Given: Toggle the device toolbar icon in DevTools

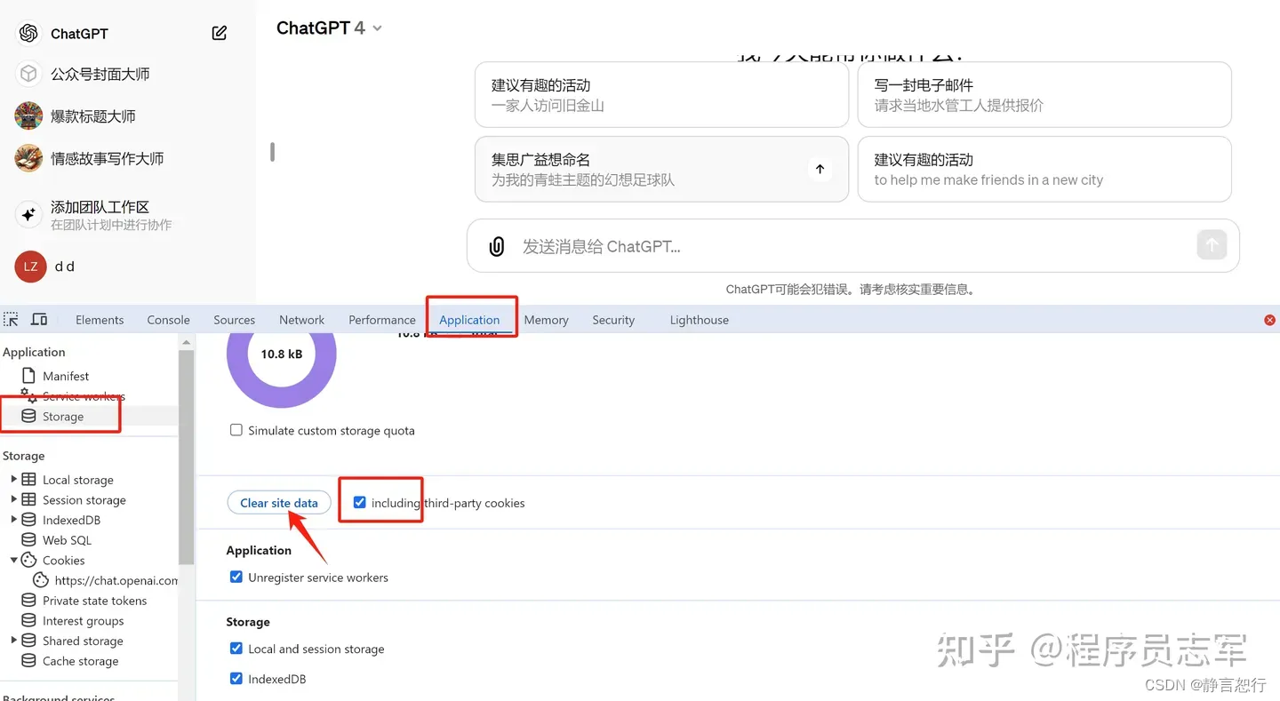Looking at the screenshot, I should click(39, 319).
